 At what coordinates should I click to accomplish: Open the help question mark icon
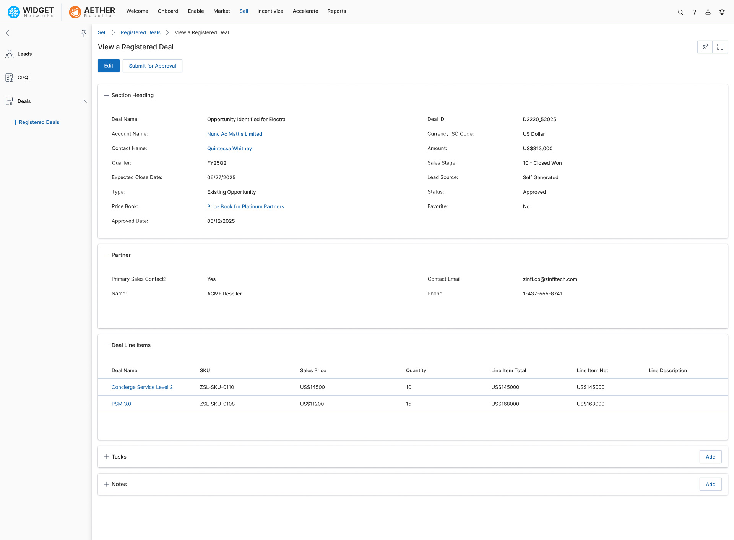click(x=694, y=12)
